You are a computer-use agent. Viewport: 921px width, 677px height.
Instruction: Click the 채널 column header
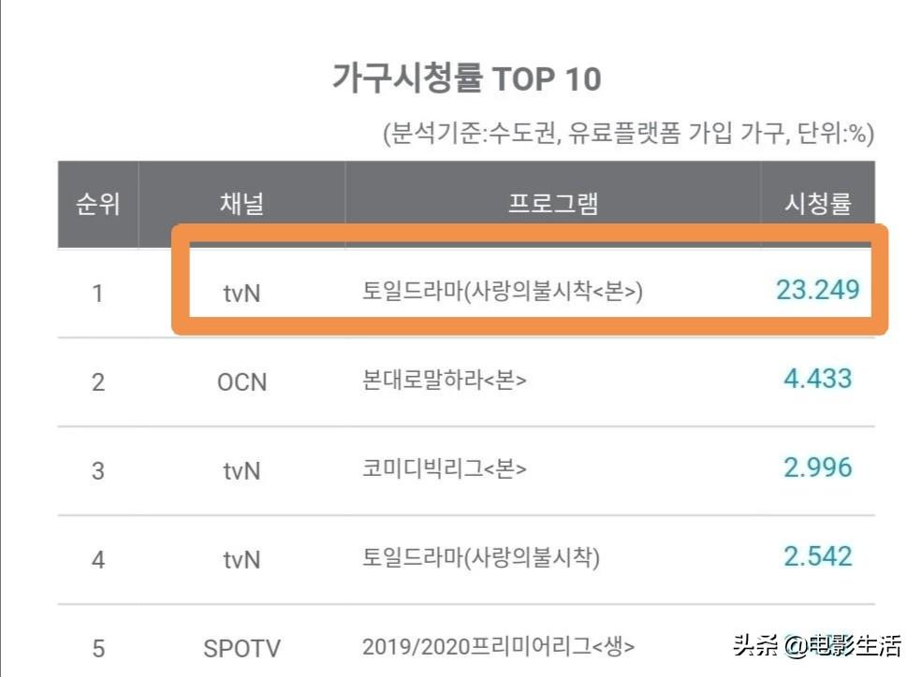tap(241, 205)
